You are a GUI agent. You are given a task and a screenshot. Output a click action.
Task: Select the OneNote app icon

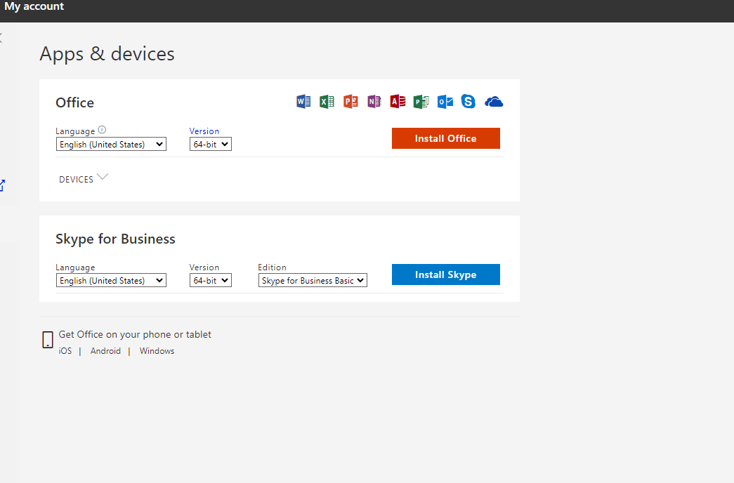374,101
